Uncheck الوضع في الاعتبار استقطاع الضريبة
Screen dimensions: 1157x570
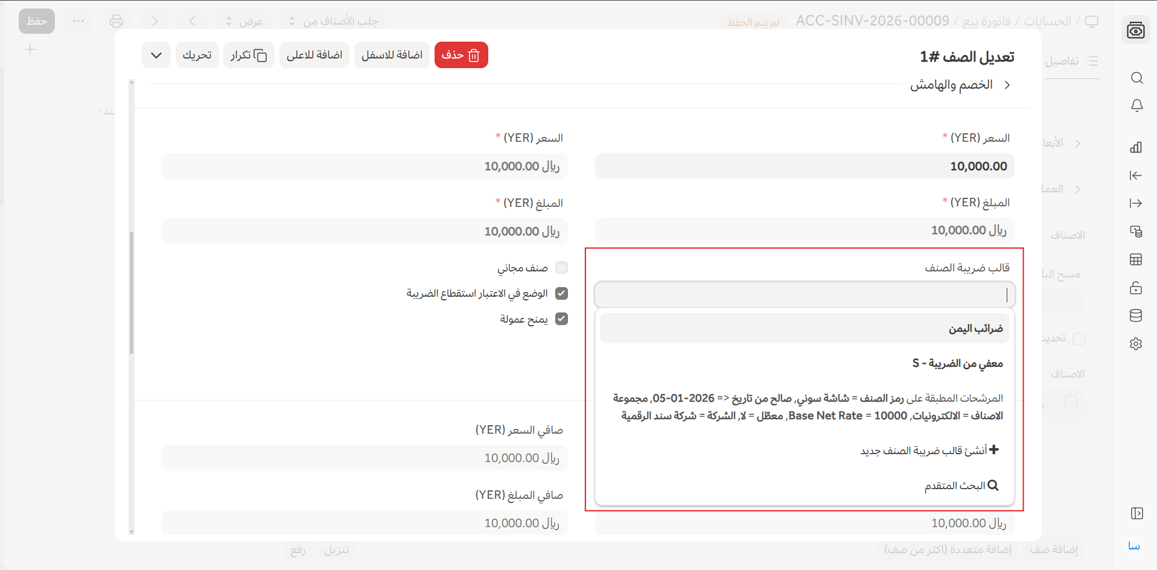coord(561,293)
